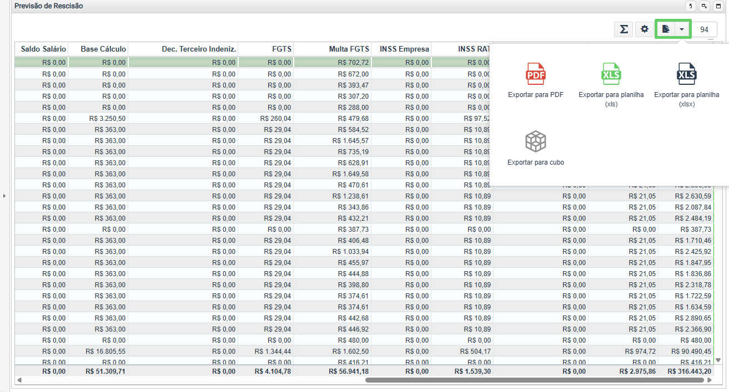Click the export document icon button

[x=666, y=29]
